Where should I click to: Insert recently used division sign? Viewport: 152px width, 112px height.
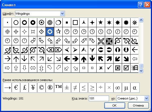(x=101, y=88)
